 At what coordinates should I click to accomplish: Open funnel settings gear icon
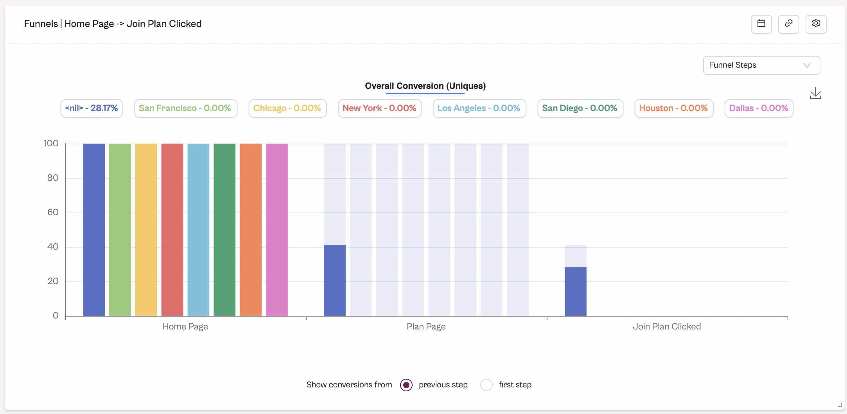816,24
